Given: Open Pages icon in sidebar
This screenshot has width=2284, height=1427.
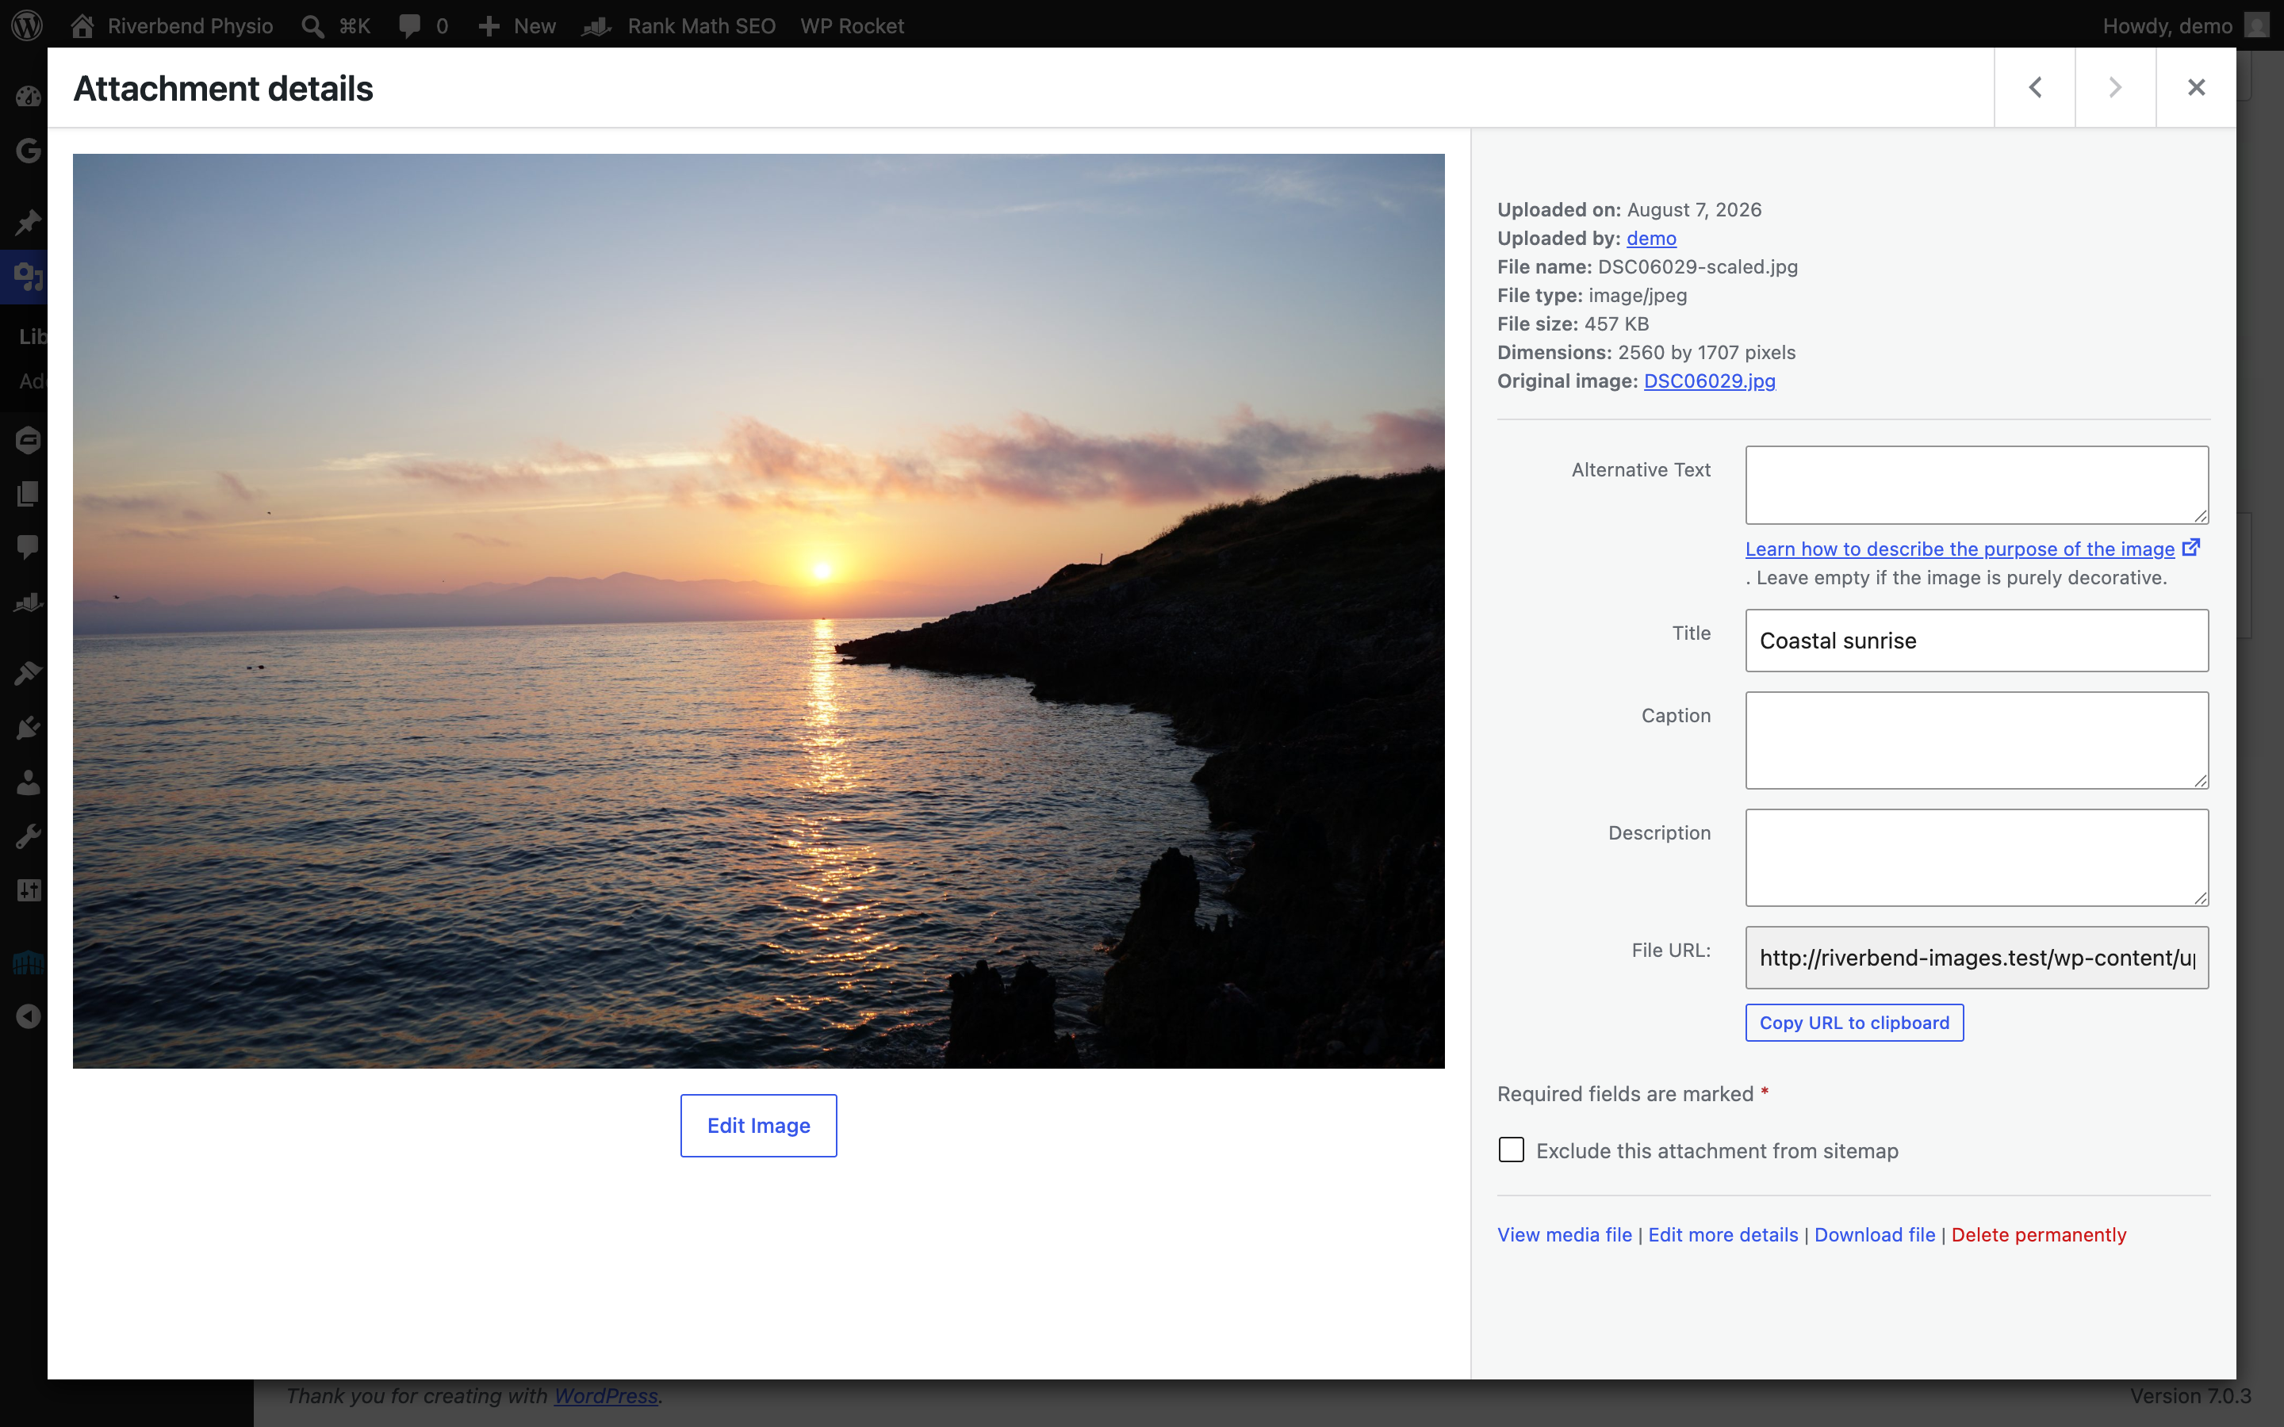Looking at the screenshot, I should (29, 494).
